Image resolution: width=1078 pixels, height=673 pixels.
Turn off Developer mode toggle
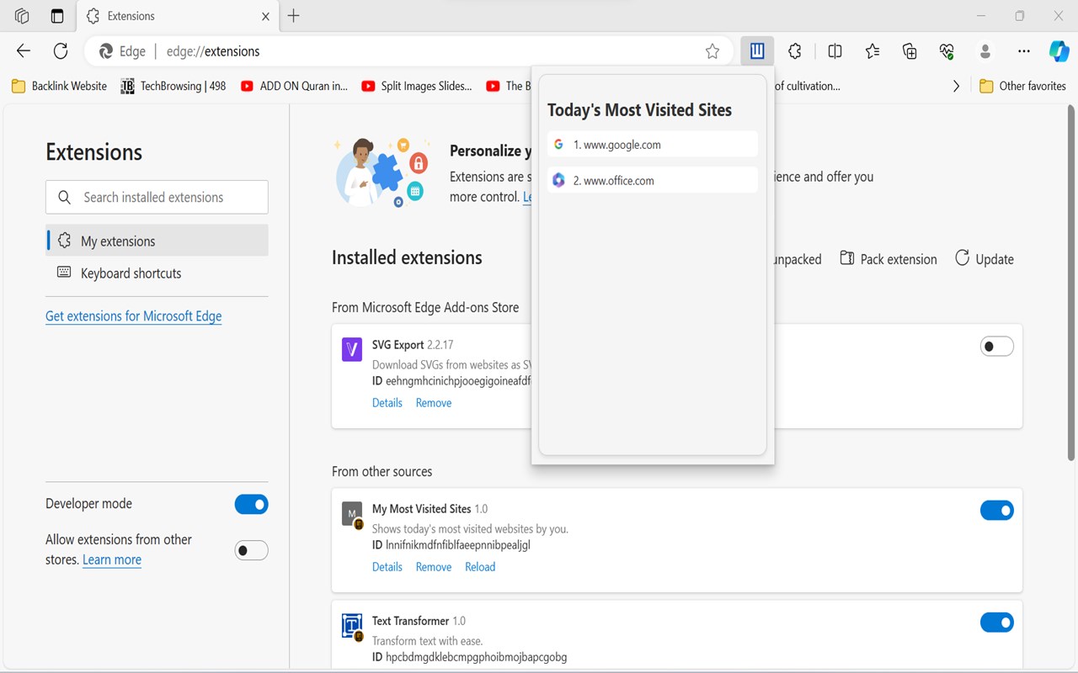[x=251, y=504]
